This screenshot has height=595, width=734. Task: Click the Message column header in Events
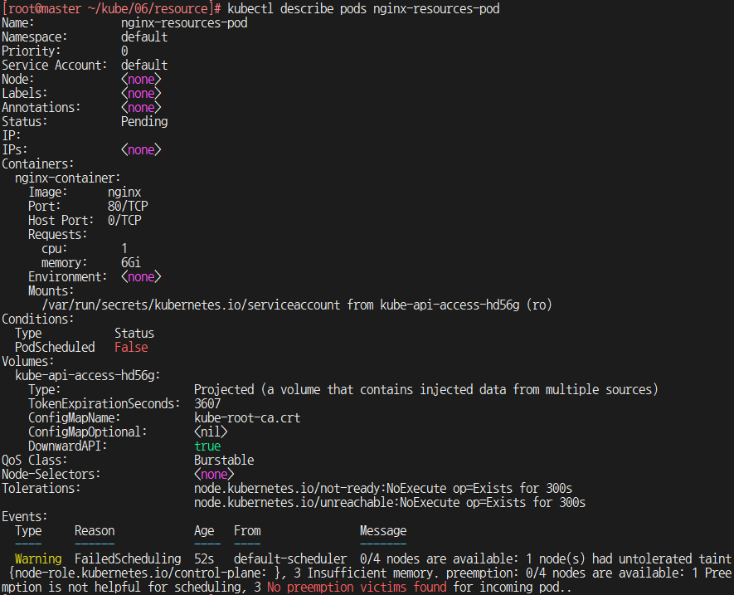pyautogui.click(x=383, y=531)
